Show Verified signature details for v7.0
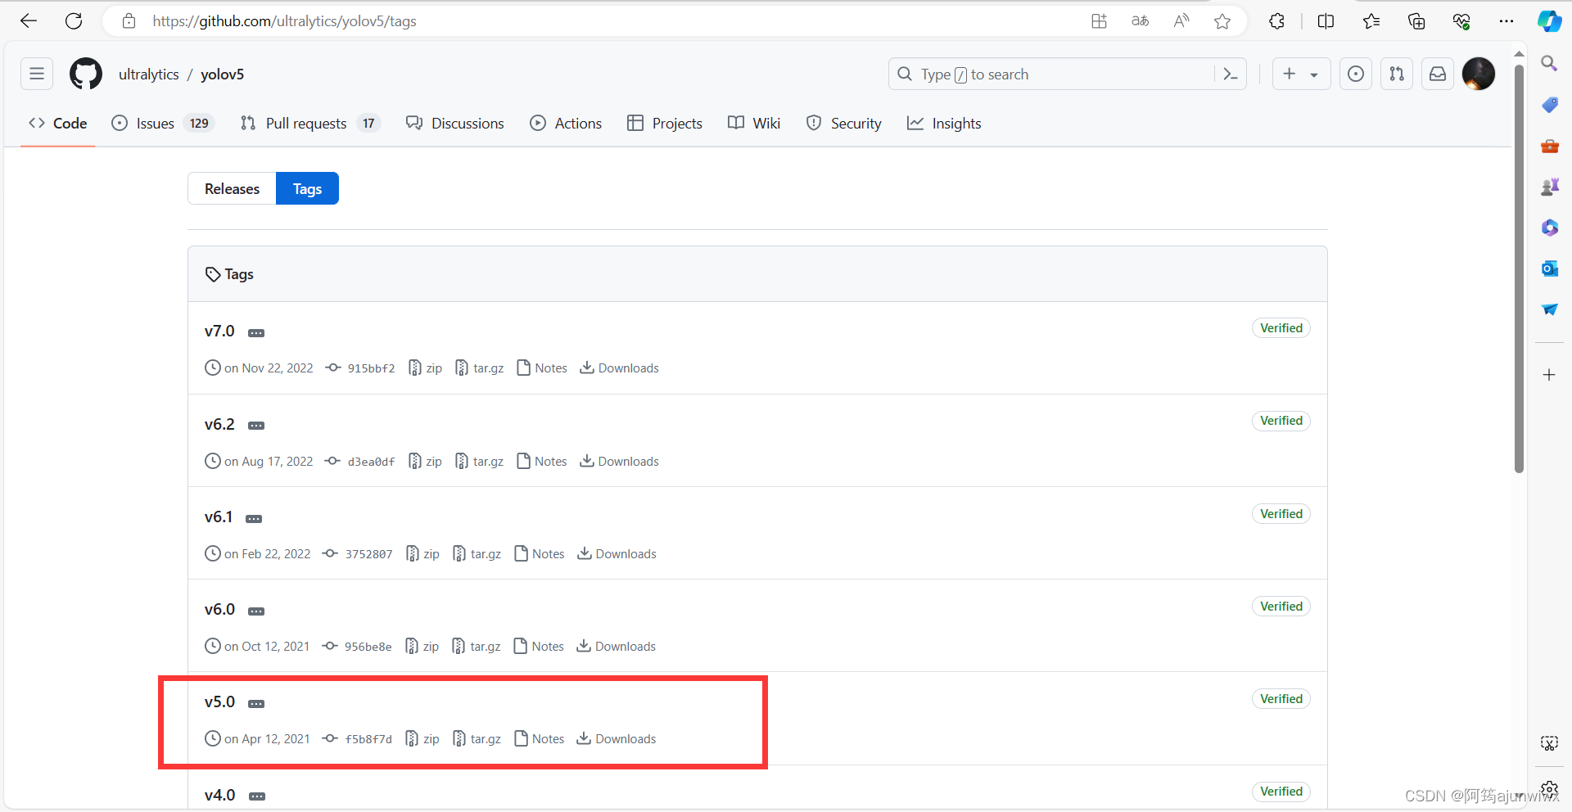The width and height of the screenshot is (1572, 812). [x=1281, y=328]
